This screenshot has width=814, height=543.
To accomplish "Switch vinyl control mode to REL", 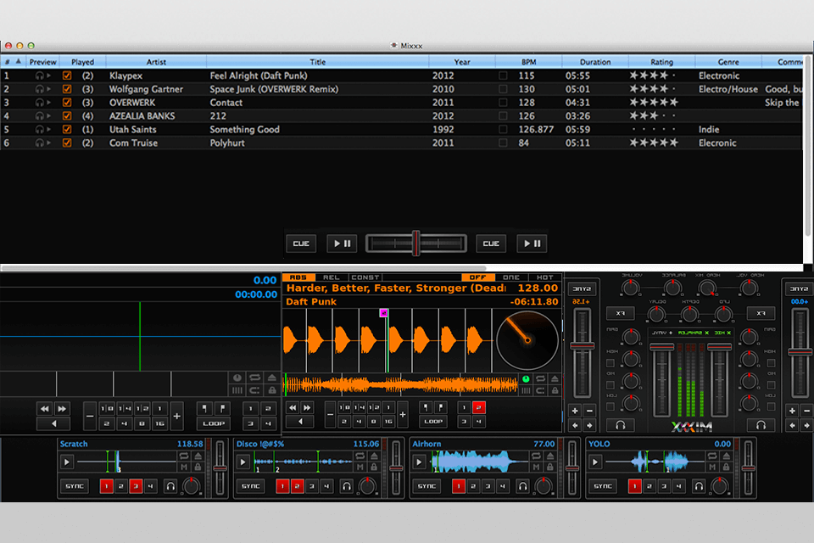I will (332, 277).
